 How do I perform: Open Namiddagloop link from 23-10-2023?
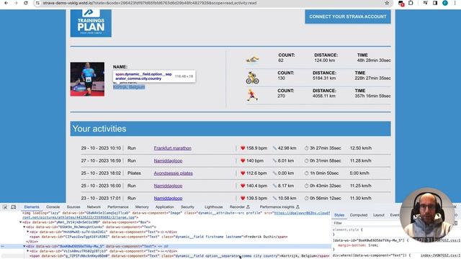click(168, 199)
